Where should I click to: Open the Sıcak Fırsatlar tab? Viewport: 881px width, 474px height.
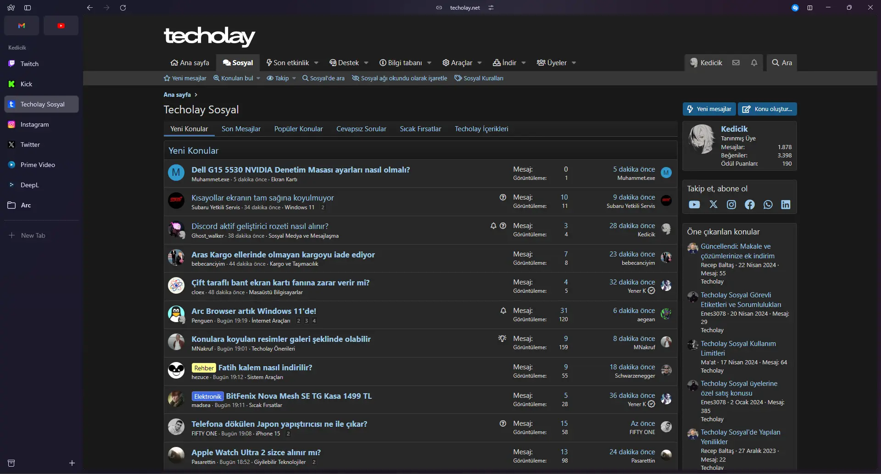[x=420, y=129]
